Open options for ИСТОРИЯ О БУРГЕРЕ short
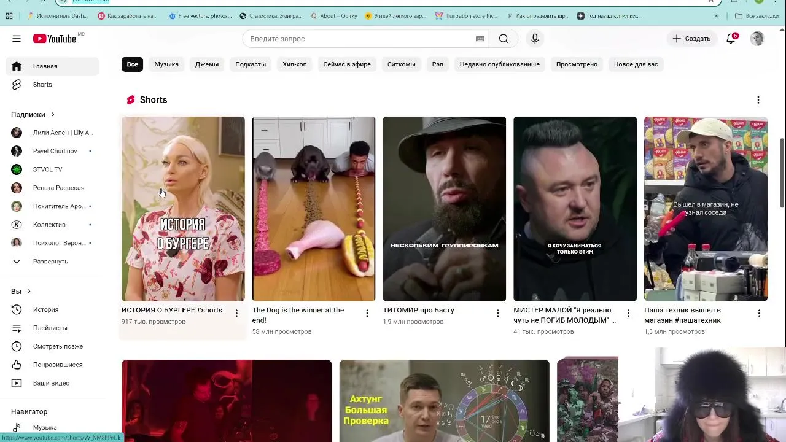Viewport: 786px width, 442px height. click(x=236, y=314)
